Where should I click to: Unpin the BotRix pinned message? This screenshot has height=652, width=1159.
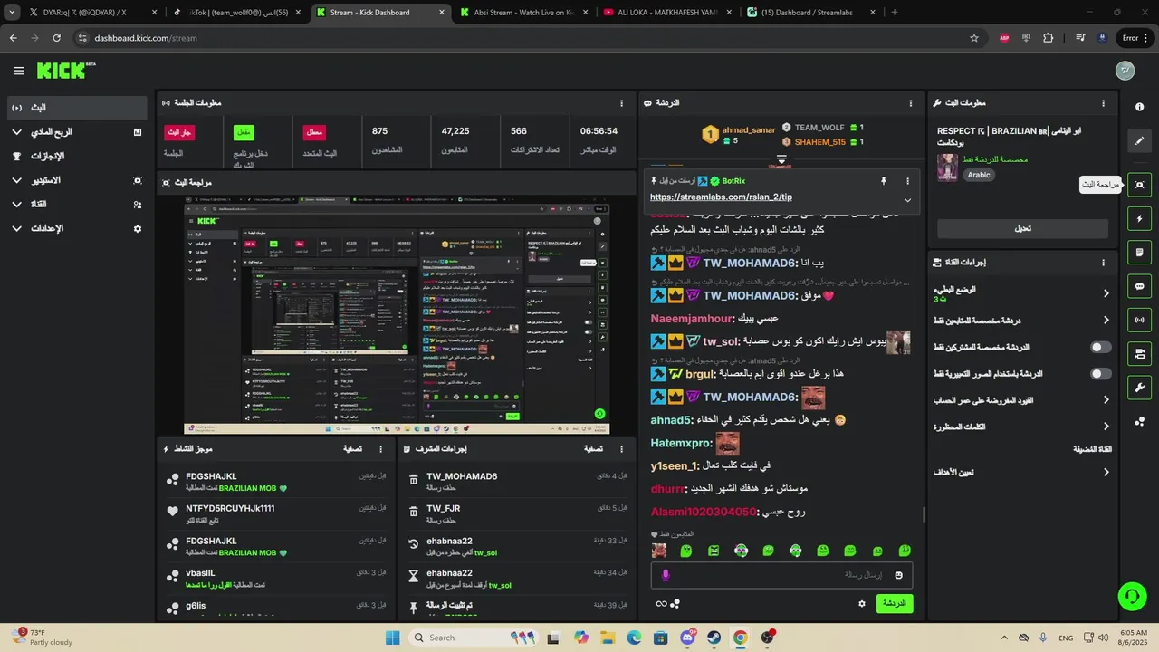(x=884, y=181)
